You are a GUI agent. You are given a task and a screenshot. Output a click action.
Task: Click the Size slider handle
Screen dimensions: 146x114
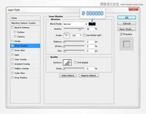pyautogui.click(x=65, y=51)
